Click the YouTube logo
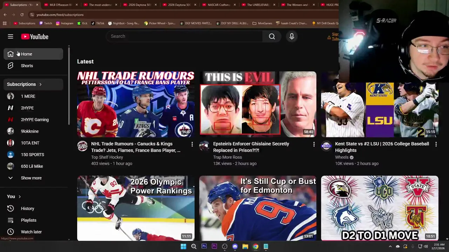 coord(34,36)
